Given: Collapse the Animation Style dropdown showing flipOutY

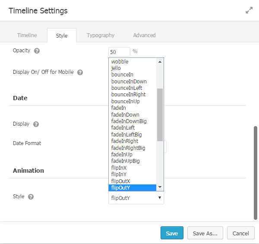Looking at the screenshot, I should click(136, 198).
